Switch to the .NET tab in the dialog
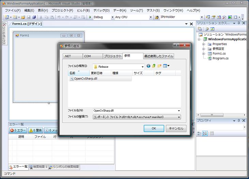The height and width of the screenshot is (179, 249). (73, 56)
